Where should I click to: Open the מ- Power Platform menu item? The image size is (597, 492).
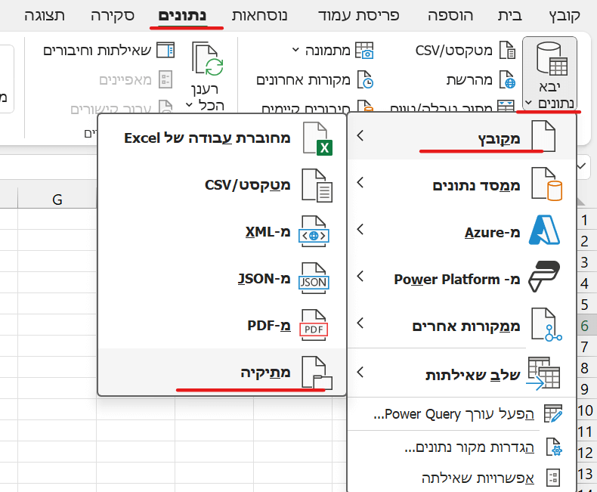pos(462,277)
